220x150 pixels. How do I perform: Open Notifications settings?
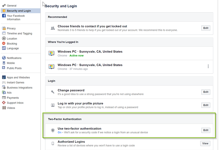click(x=14, y=58)
